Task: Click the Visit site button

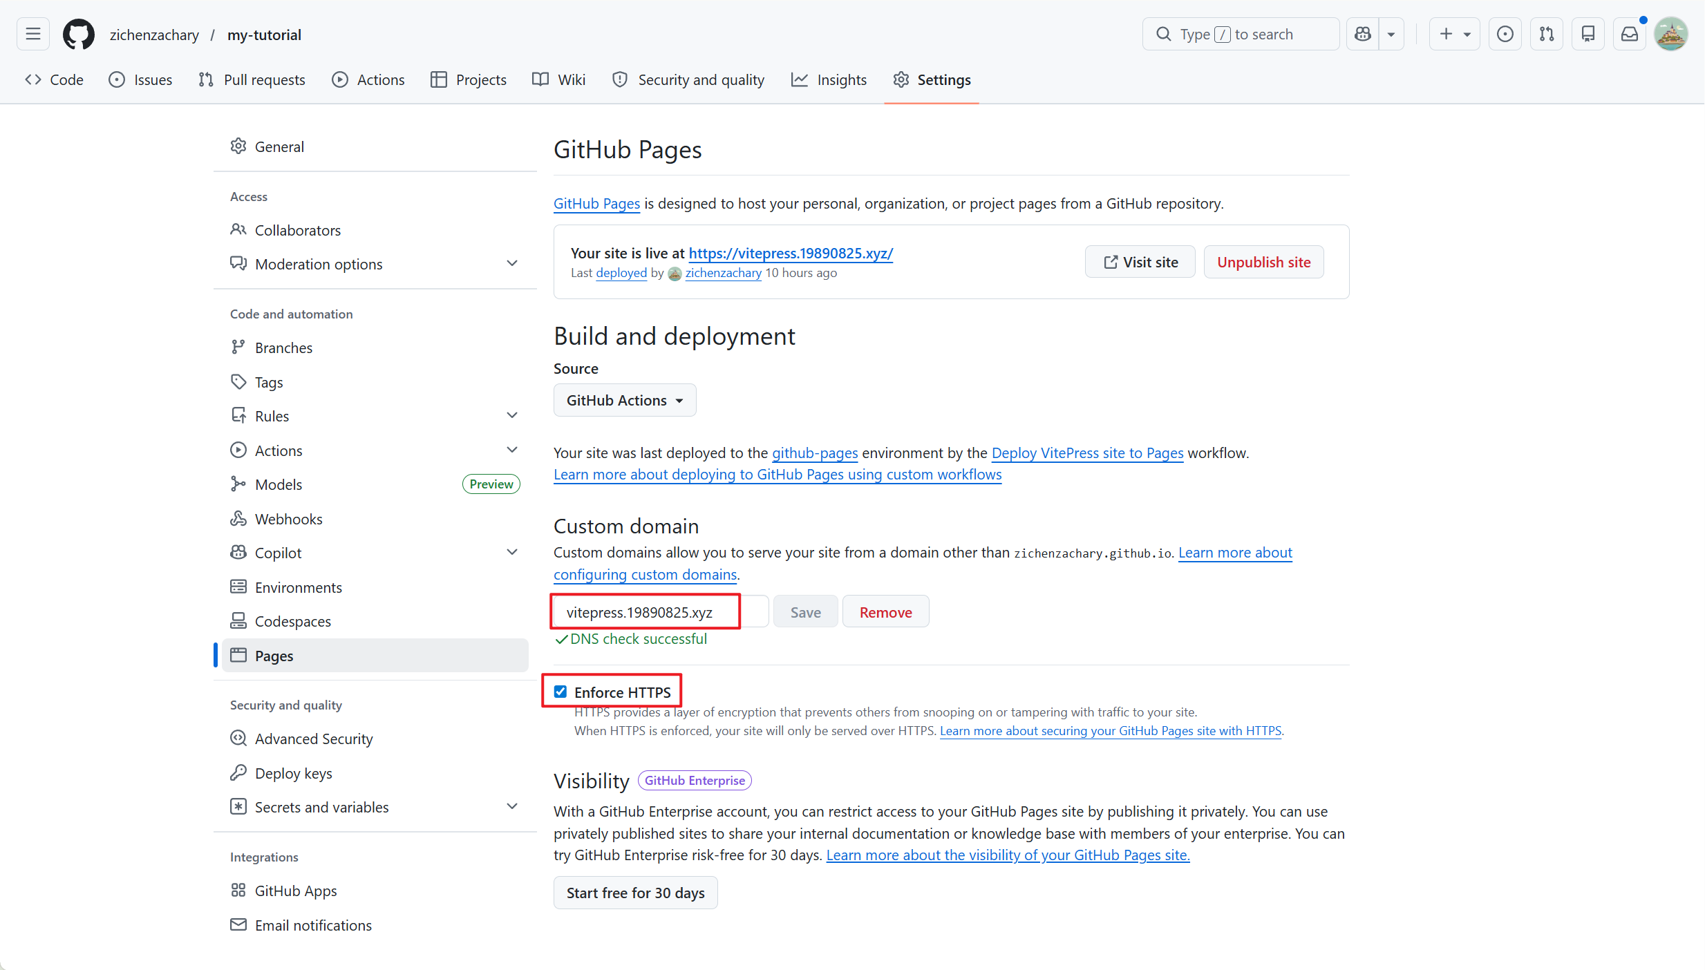Action: (1140, 262)
